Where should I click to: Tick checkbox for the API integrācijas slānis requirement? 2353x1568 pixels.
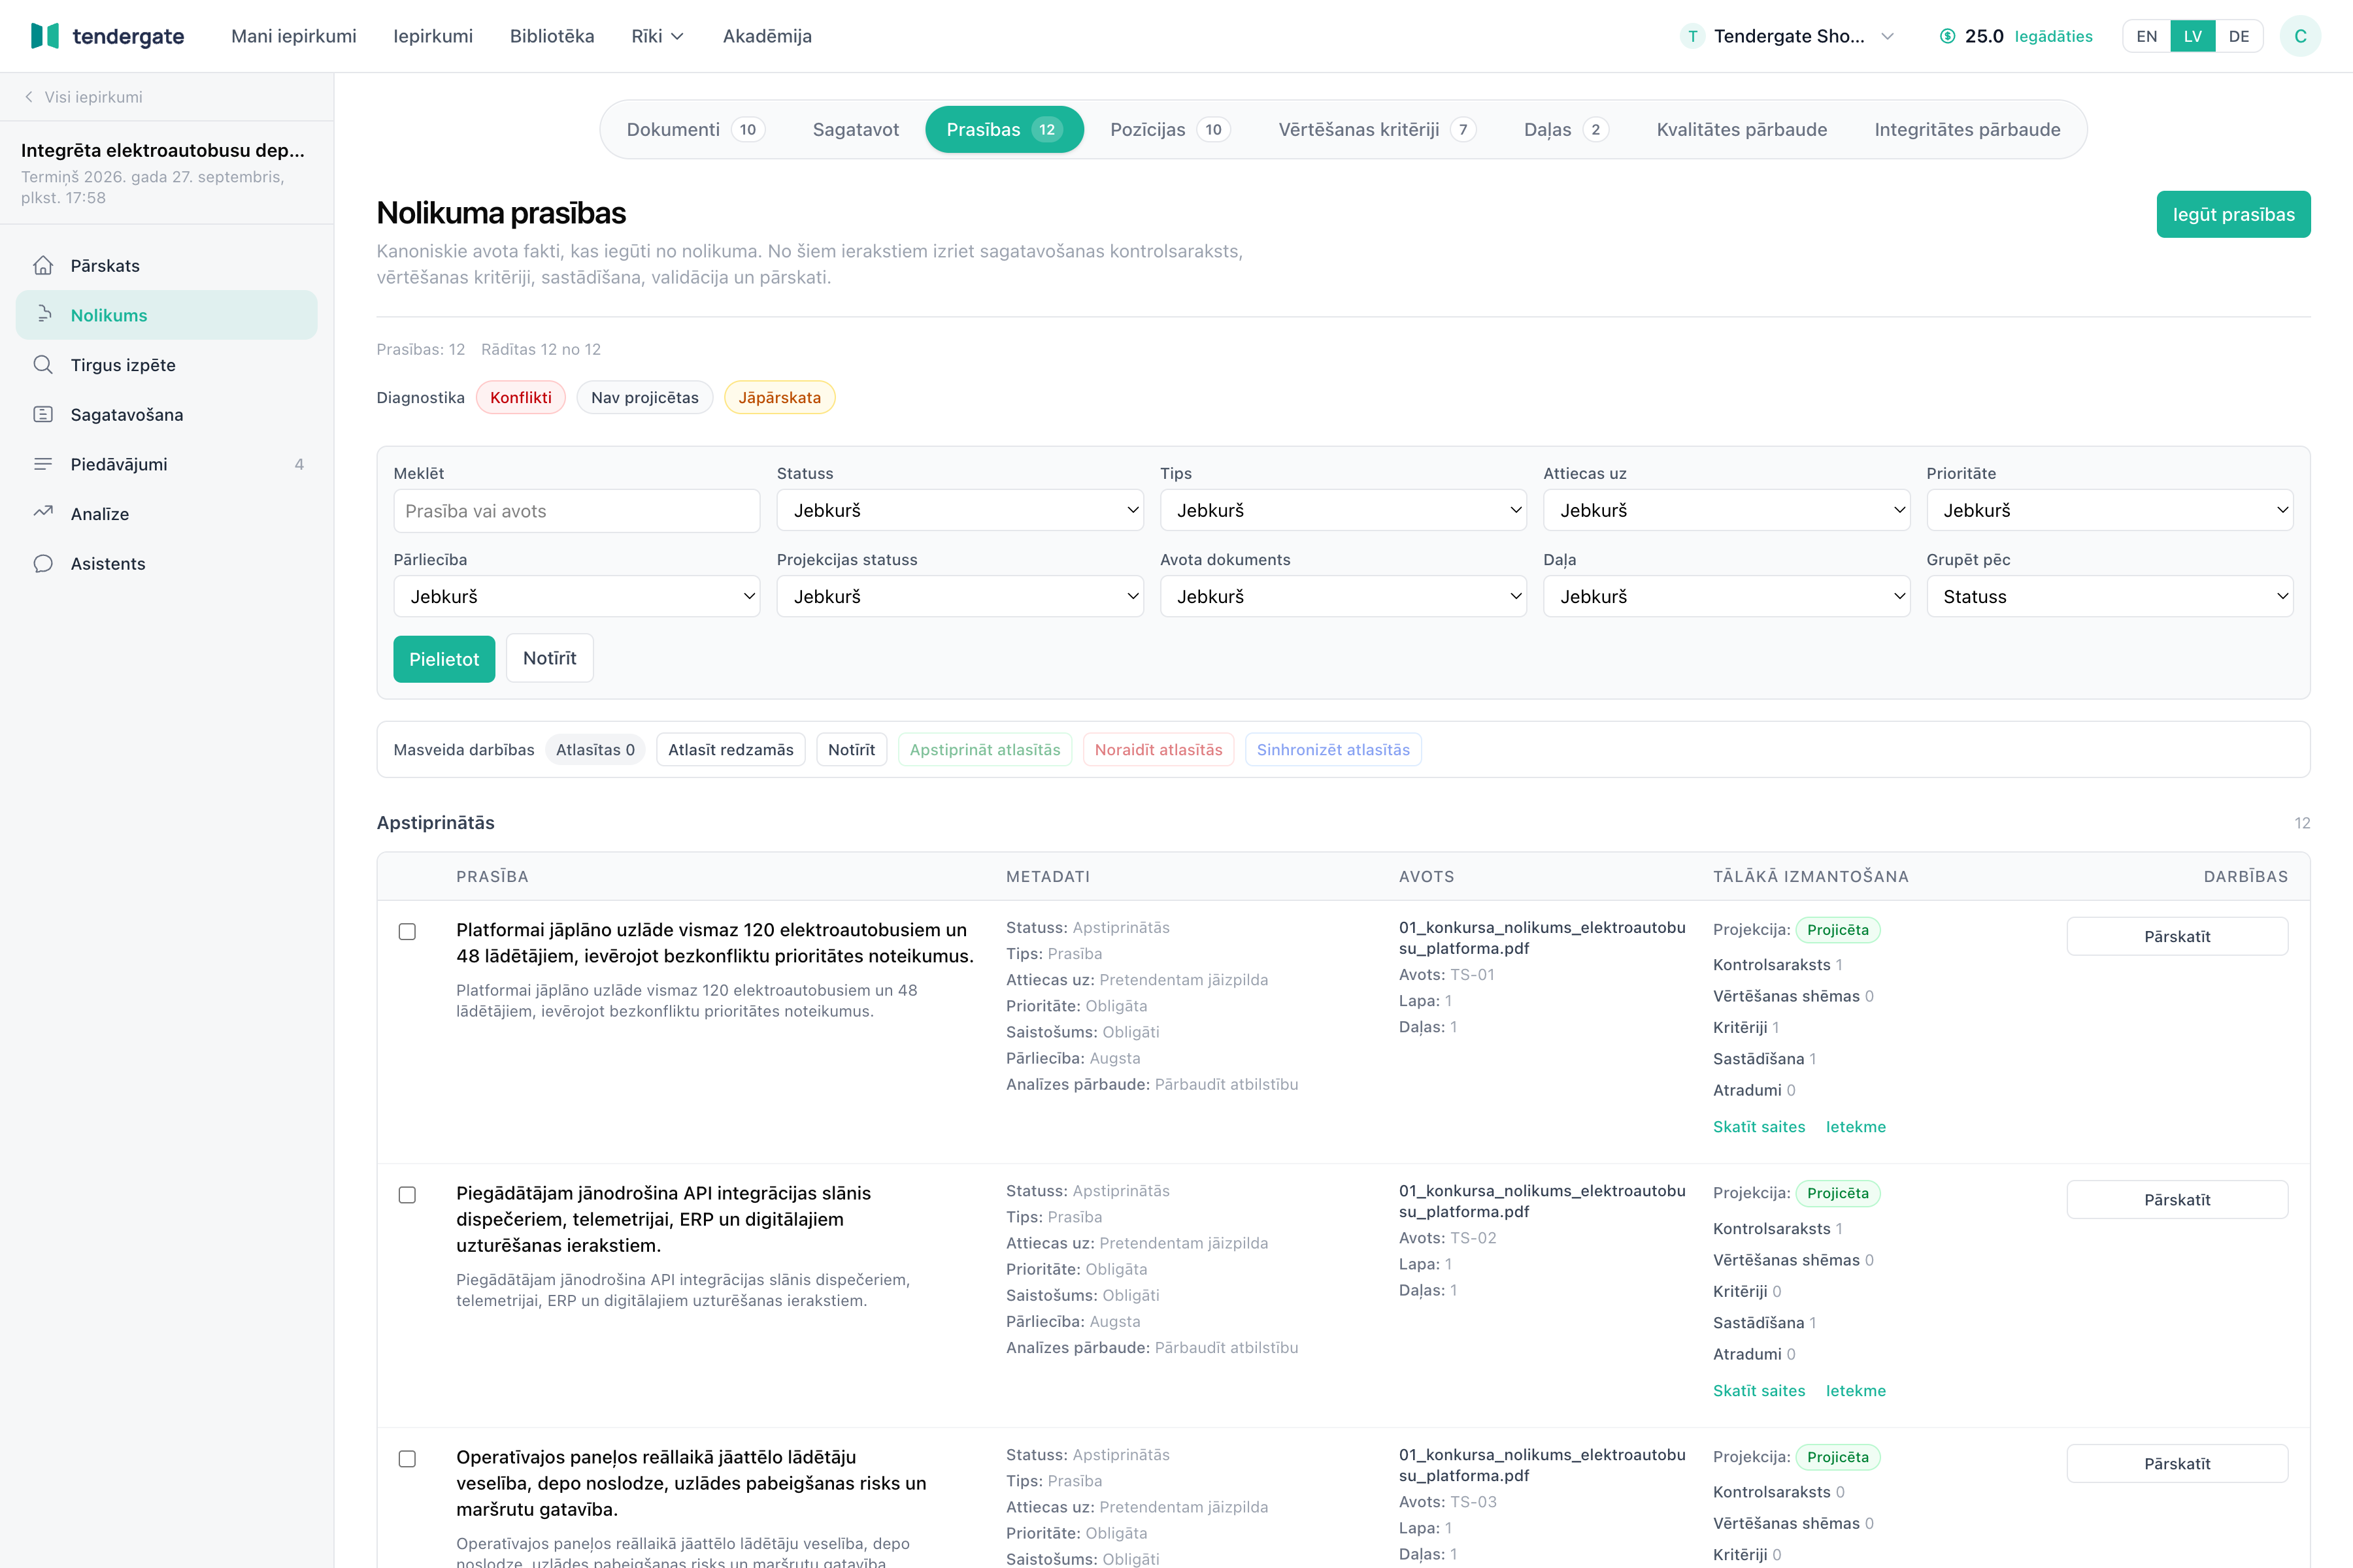407,1195
